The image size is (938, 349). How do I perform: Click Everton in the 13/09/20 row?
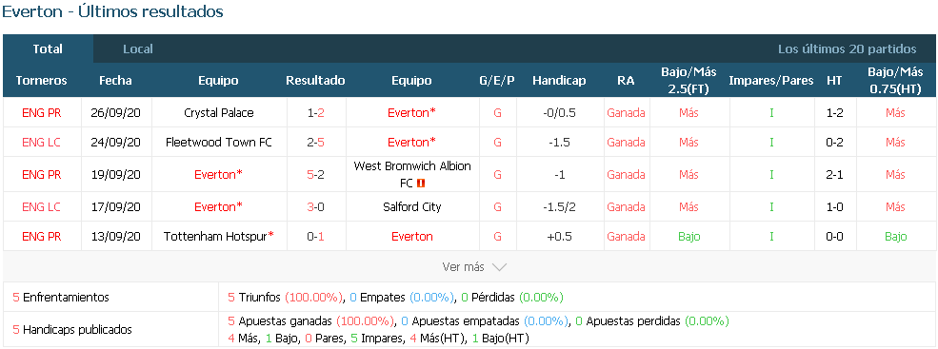pyautogui.click(x=412, y=236)
